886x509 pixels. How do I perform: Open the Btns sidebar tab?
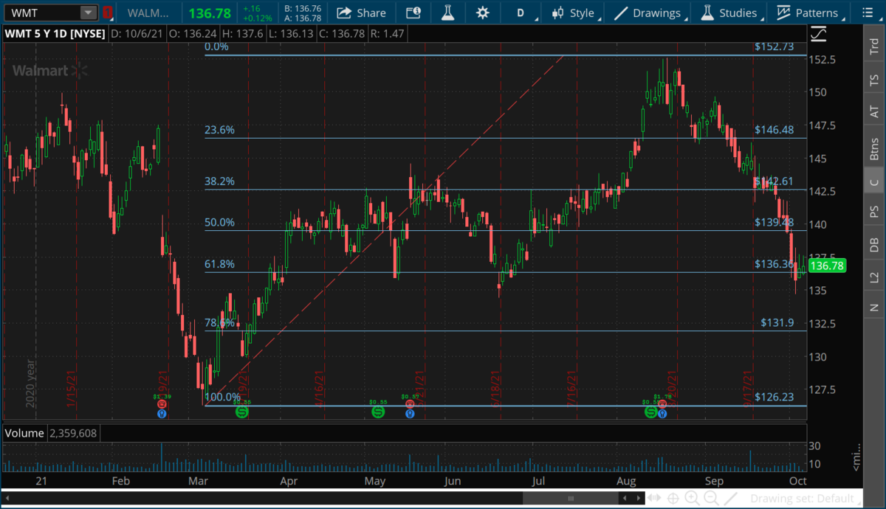(x=874, y=150)
